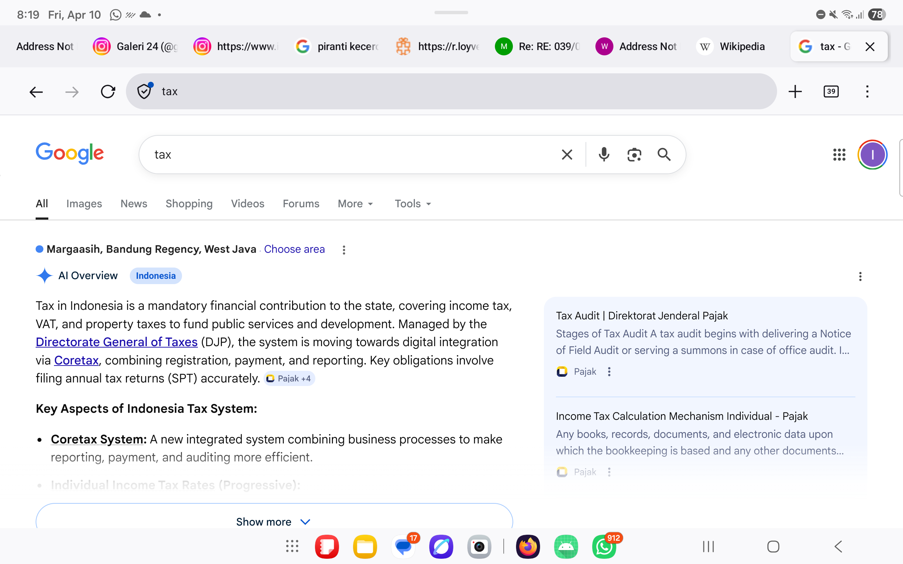Open the Tools dropdown

[x=412, y=204]
